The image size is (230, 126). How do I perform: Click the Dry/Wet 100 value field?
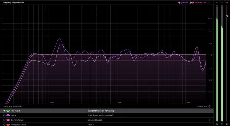click(x=205, y=106)
